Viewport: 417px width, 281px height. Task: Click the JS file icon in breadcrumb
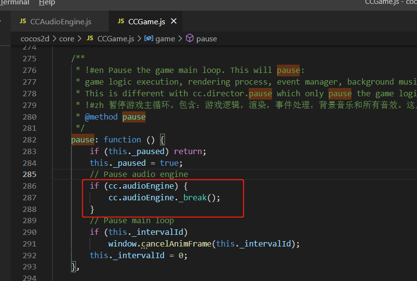(x=90, y=38)
